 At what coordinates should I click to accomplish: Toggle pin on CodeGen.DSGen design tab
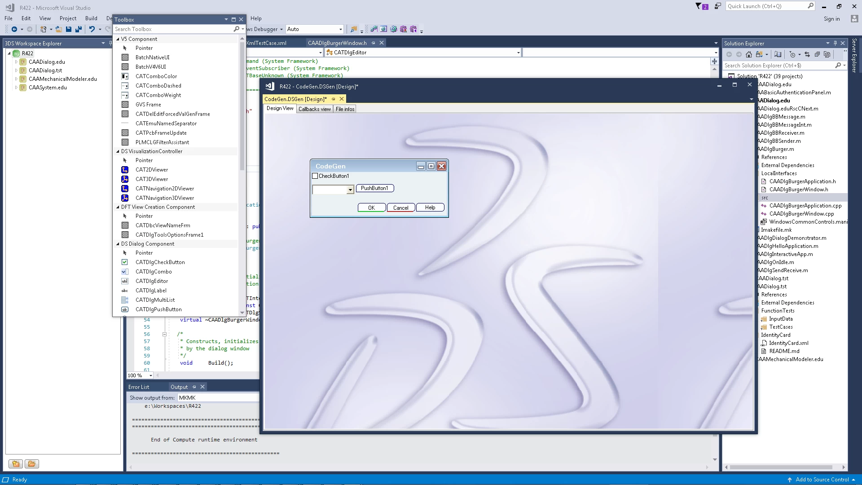tap(333, 99)
